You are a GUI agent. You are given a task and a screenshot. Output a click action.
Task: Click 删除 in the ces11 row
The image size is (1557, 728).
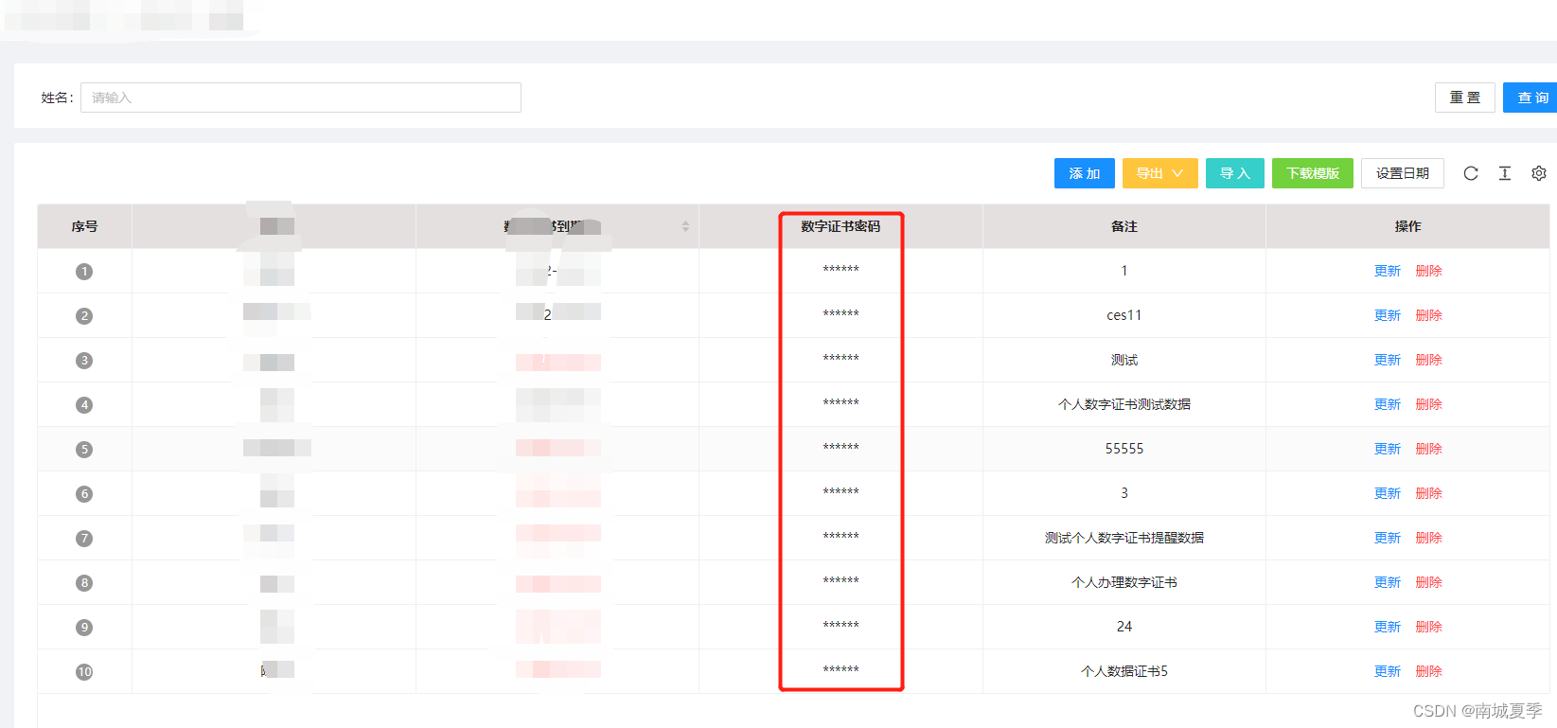(1429, 315)
